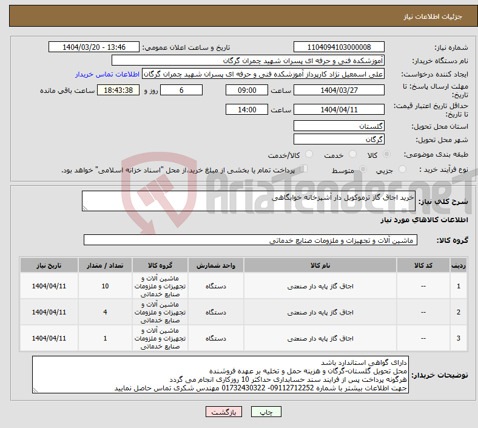The height and width of the screenshot is (428, 478).
Task: Select the جزیی purchase type radio
Action: 402,169
